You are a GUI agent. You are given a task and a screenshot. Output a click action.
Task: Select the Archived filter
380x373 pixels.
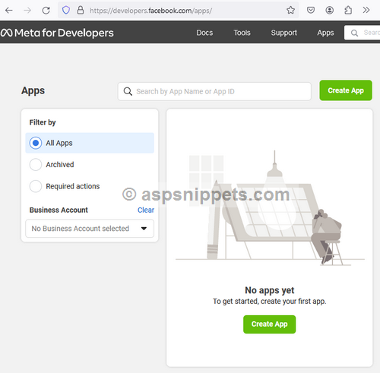tap(52, 165)
